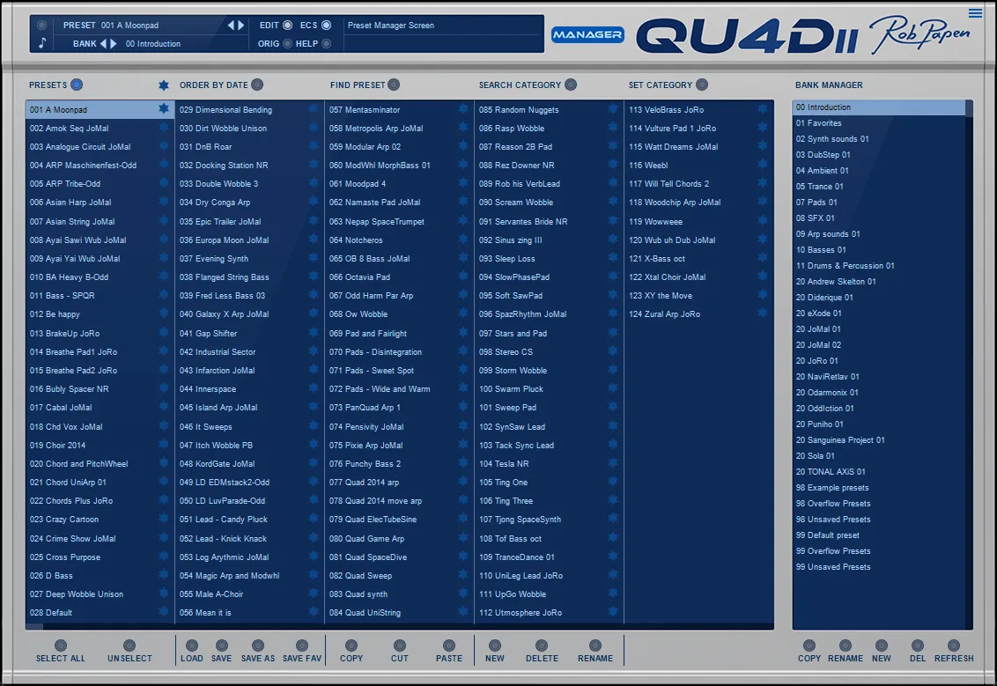Select preset 012 Be happy

coord(100,314)
